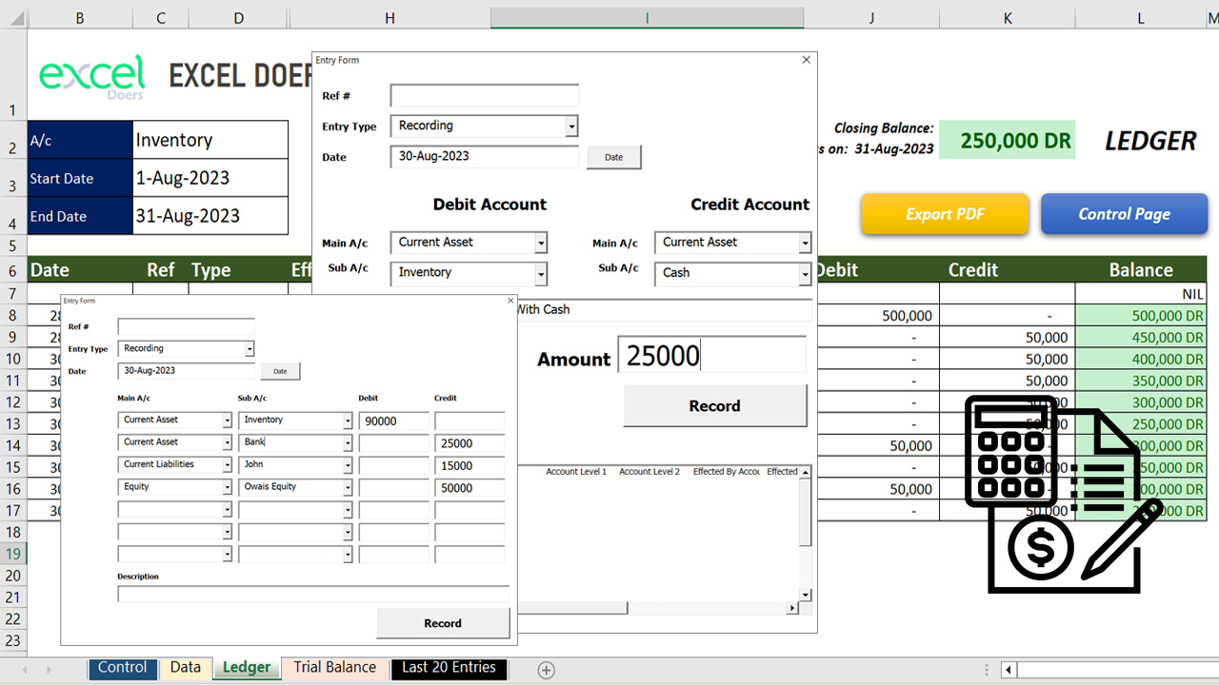Click Record on the Amount entry form
The width and height of the screenshot is (1219, 685).
714,406
